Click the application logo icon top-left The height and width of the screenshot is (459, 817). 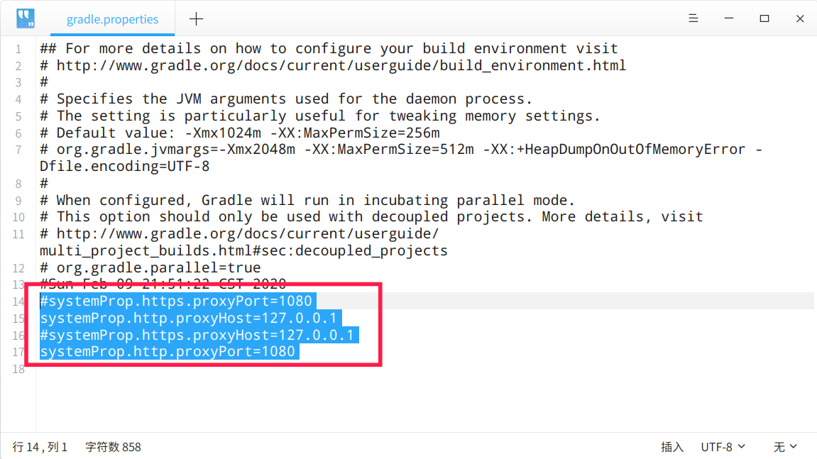tap(26, 18)
